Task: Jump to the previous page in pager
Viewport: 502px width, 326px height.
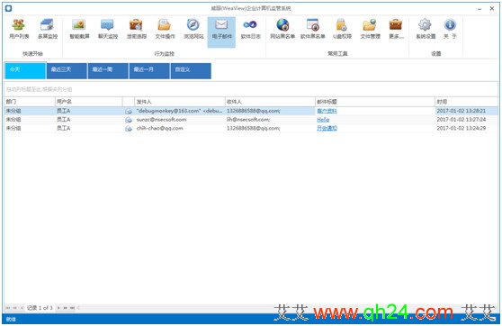Action: pos(14,308)
